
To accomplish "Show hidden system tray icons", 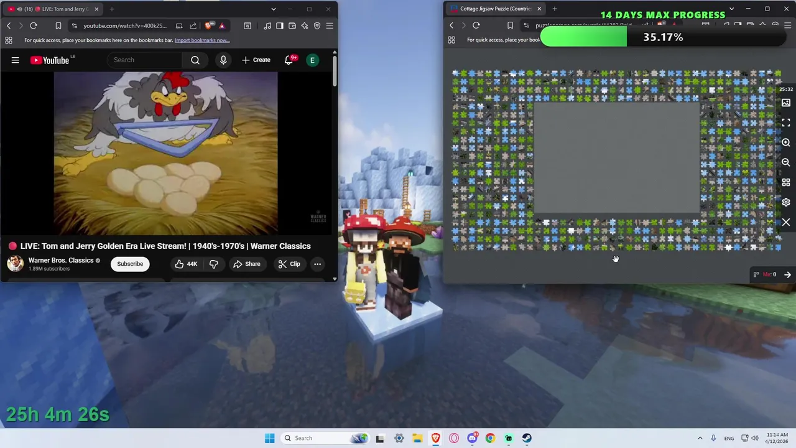I will coord(700,438).
